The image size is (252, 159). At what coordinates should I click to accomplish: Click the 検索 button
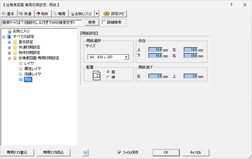click(92, 23)
